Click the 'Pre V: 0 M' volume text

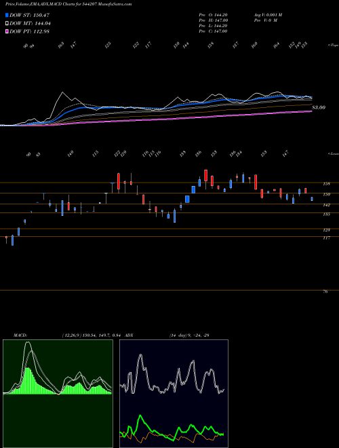click(x=265, y=20)
